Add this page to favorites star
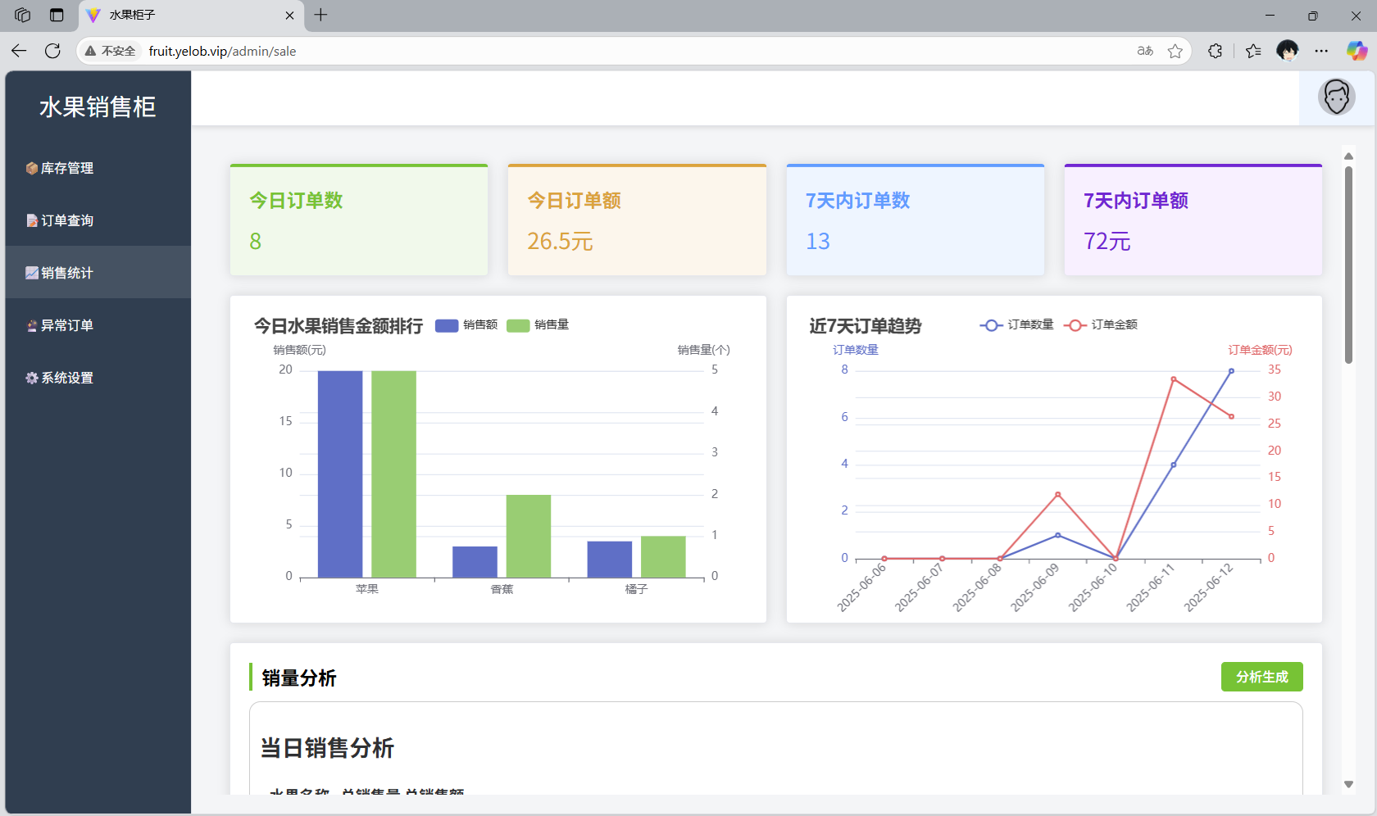The height and width of the screenshot is (816, 1377). coord(1175,51)
